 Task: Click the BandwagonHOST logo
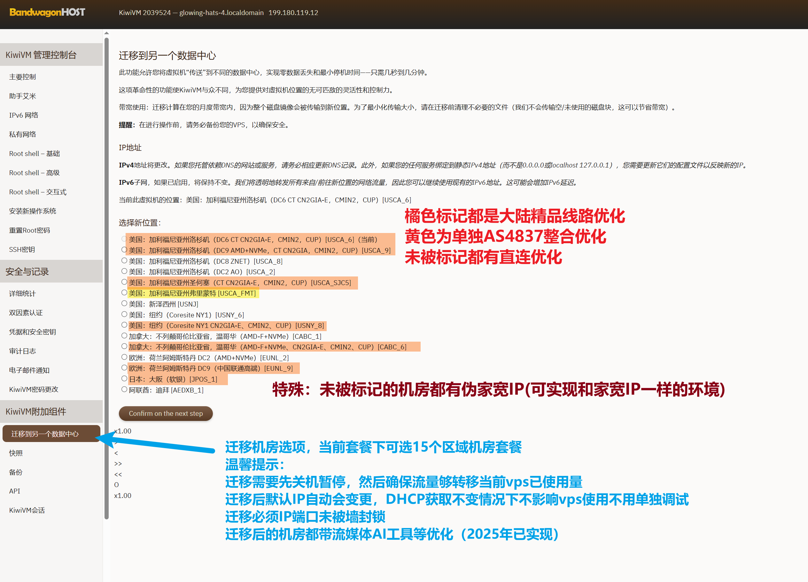pyautogui.click(x=47, y=12)
